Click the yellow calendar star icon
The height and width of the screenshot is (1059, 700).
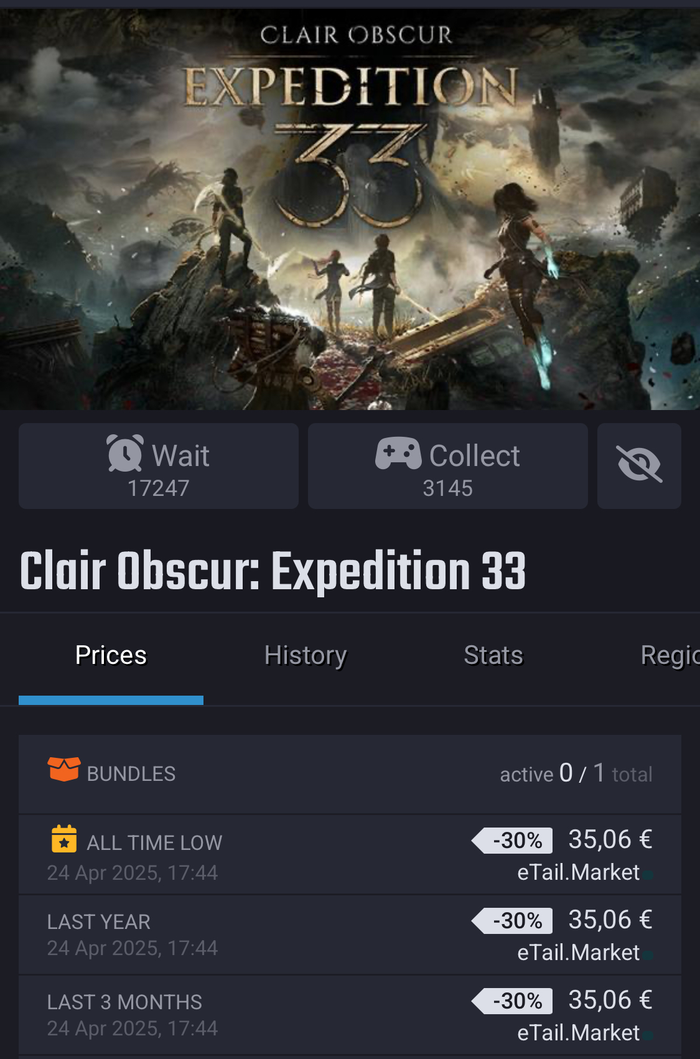point(64,839)
